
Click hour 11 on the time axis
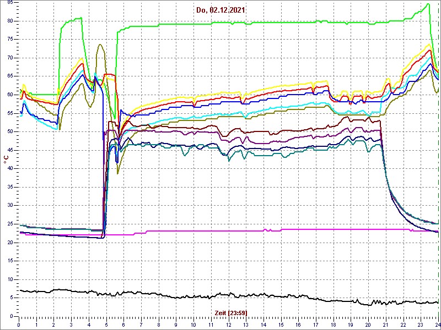click(x=211, y=325)
